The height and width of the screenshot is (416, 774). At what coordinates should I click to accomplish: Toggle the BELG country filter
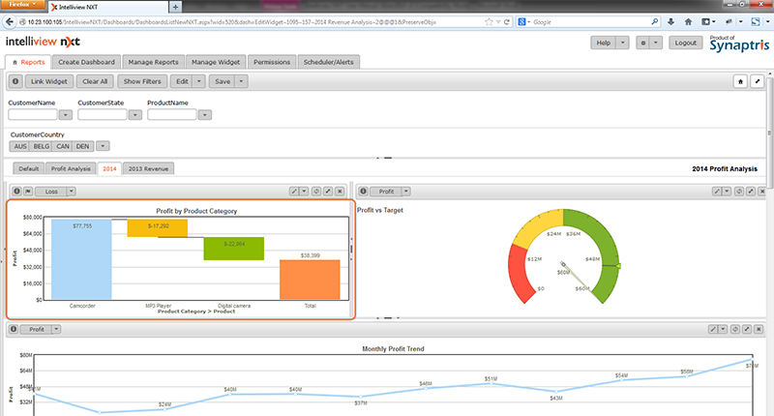tap(42, 146)
